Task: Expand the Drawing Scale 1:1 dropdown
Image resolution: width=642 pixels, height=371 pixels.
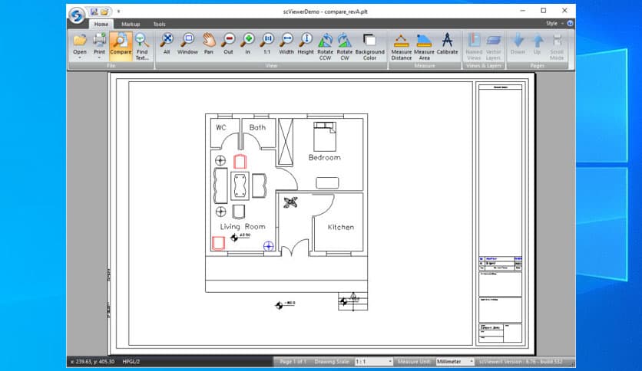Action: pyautogui.click(x=390, y=362)
